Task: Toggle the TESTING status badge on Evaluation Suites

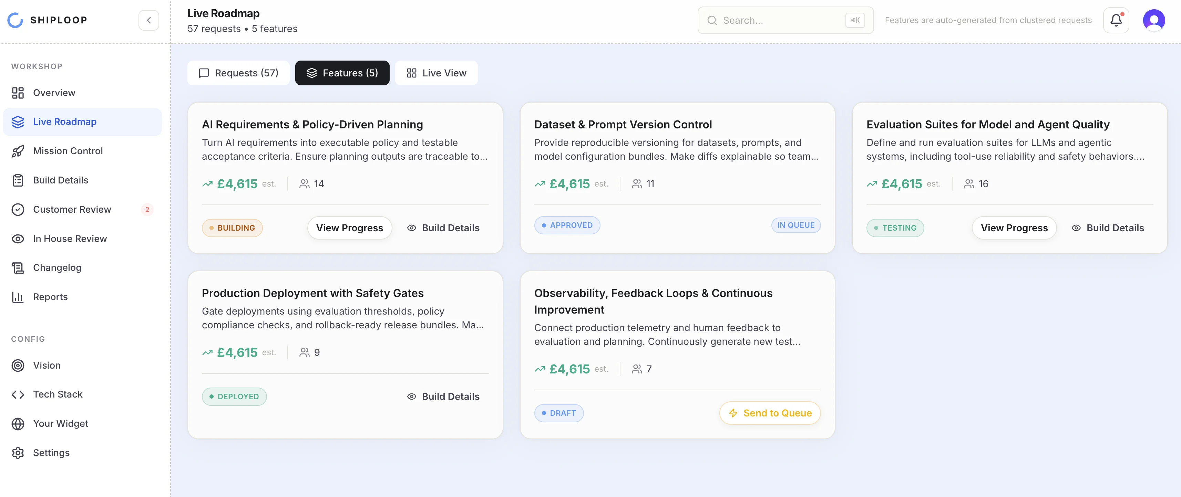Action: [x=895, y=228]
